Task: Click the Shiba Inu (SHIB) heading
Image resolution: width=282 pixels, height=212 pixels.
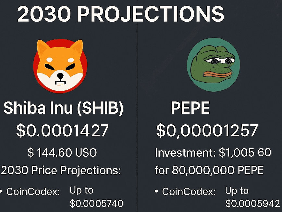Action: 64,109
